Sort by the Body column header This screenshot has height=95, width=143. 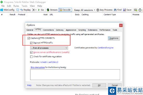pyautogui.click(x=77, y=15)
